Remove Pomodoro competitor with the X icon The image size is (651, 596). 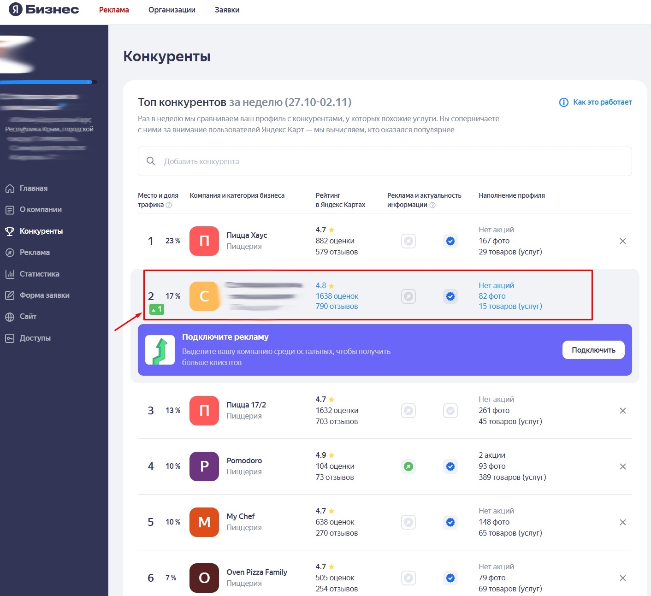tap(622, 466)
